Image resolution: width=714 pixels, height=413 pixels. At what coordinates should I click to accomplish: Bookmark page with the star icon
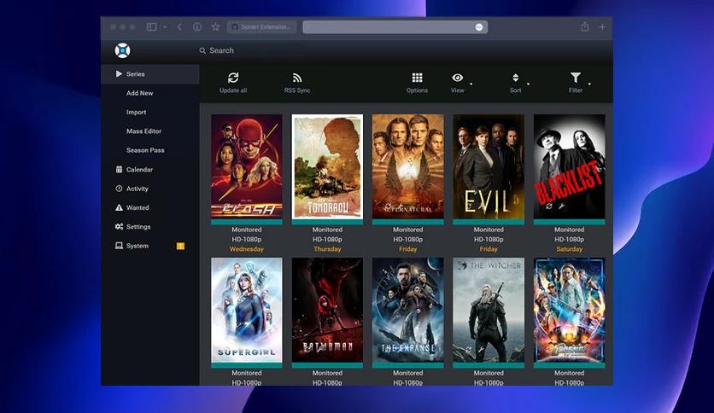pos(215,26)
